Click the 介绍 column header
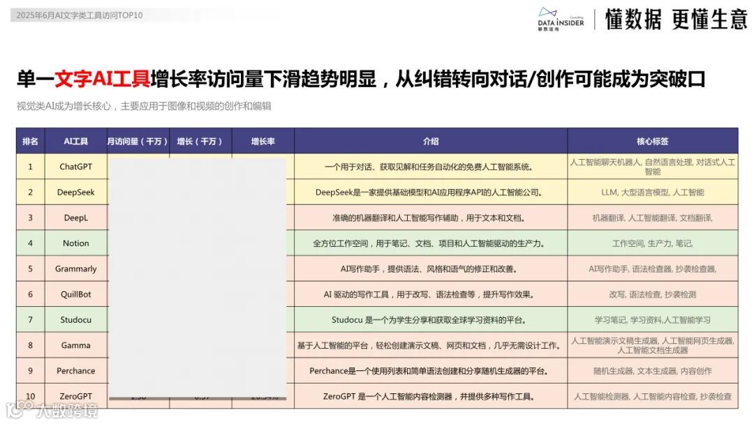 point(431,141)
